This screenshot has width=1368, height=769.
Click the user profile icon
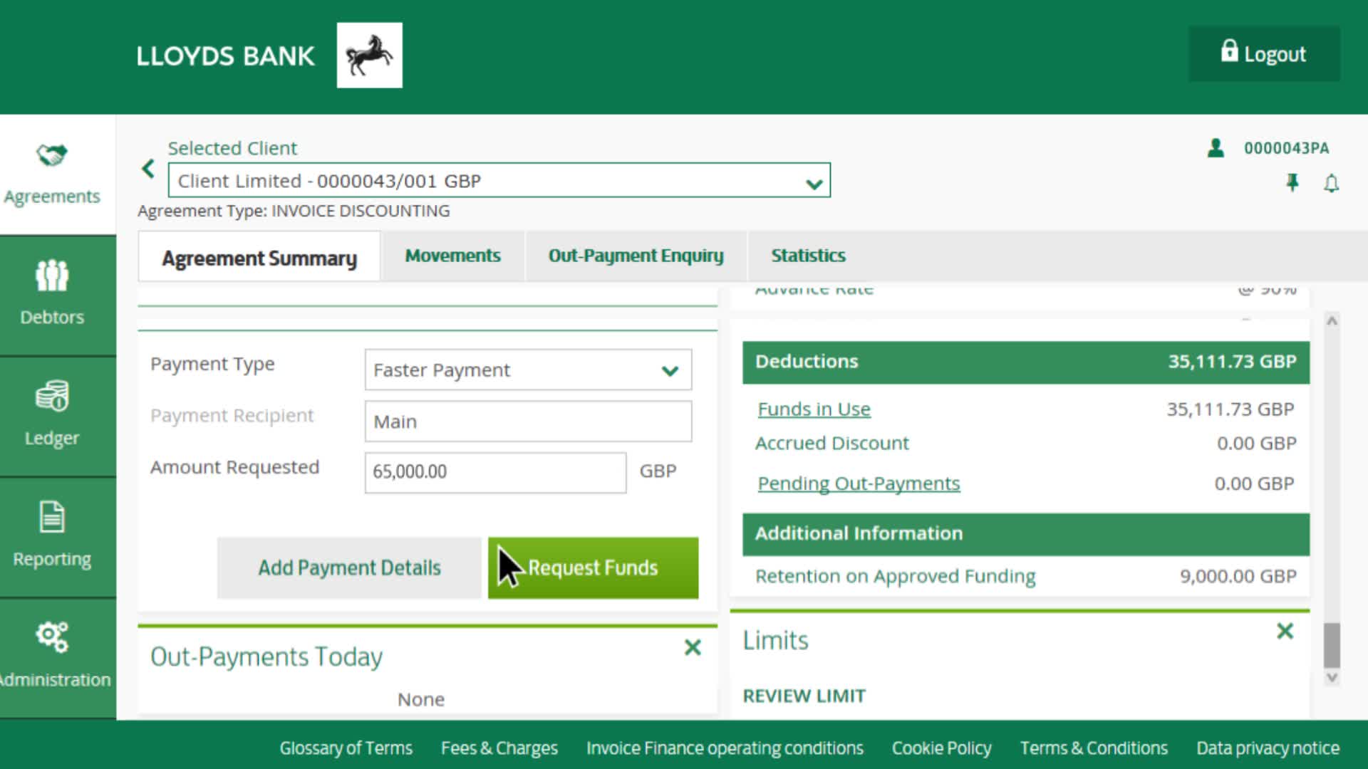click(1216, 148)
